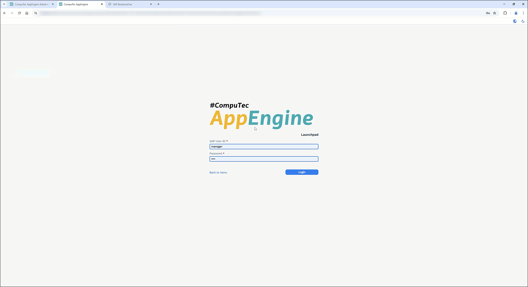Click the browser reload page icon
The height and width of the screenshot is (287, 528).
pos(19,13)
